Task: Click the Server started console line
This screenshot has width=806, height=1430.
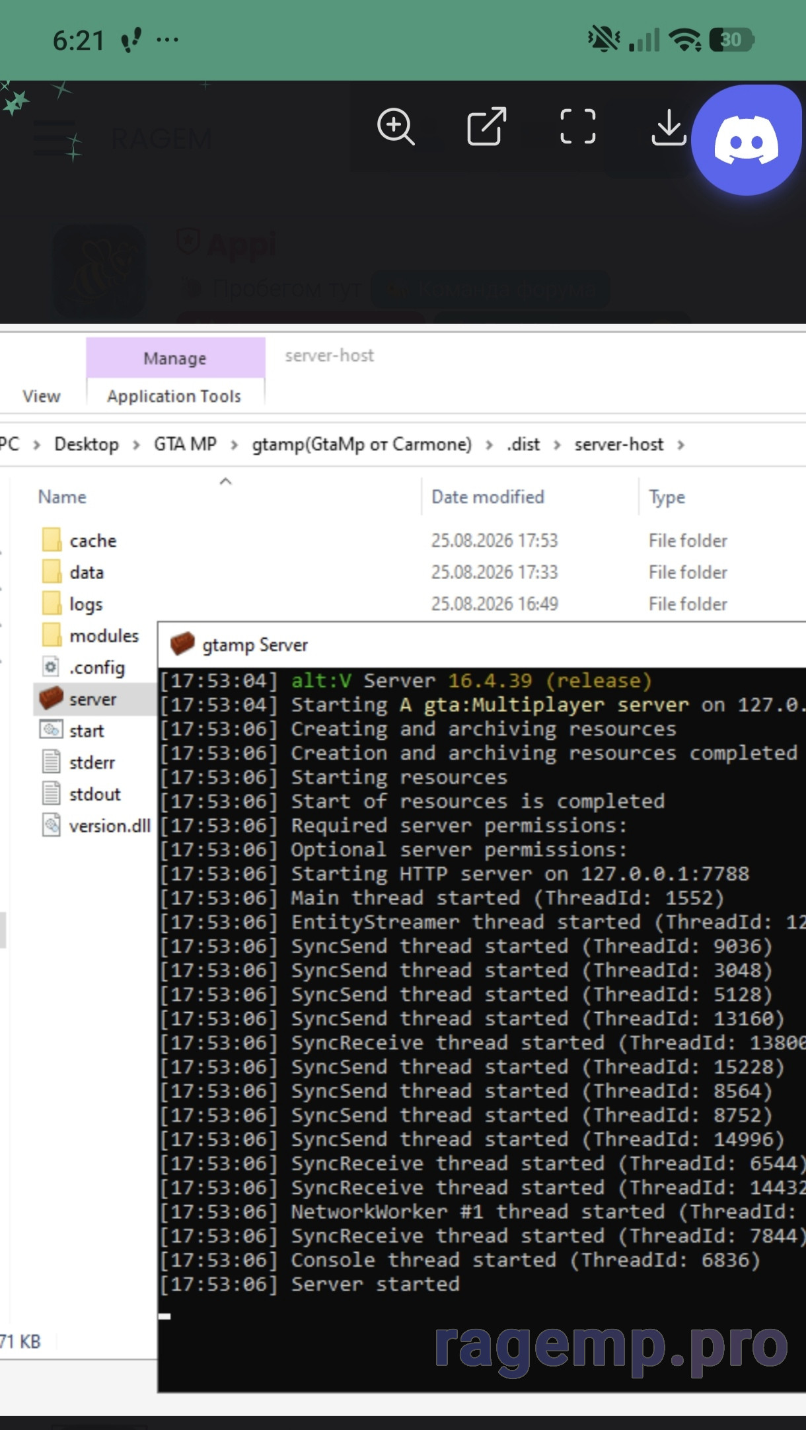Action: [x=310, y=1284]
